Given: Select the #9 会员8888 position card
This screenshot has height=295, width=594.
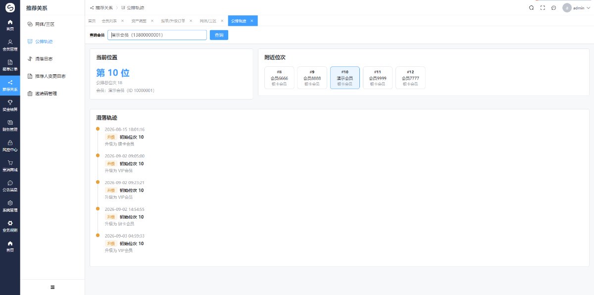Looking at the screenshot, I should (x=312, y=78).
